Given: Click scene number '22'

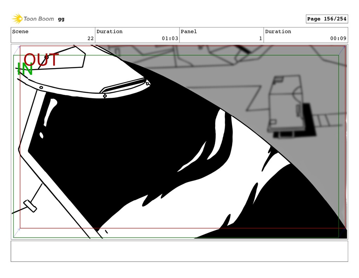Looking at the screenshot, I should coord(91,39).
